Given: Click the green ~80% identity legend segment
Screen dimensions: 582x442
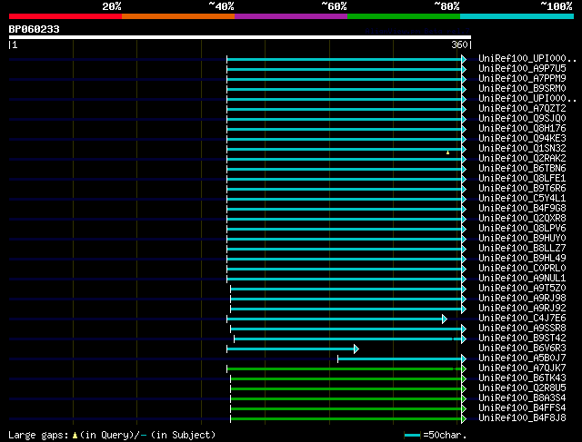Looking at the screenshot, I should [404, 16].
